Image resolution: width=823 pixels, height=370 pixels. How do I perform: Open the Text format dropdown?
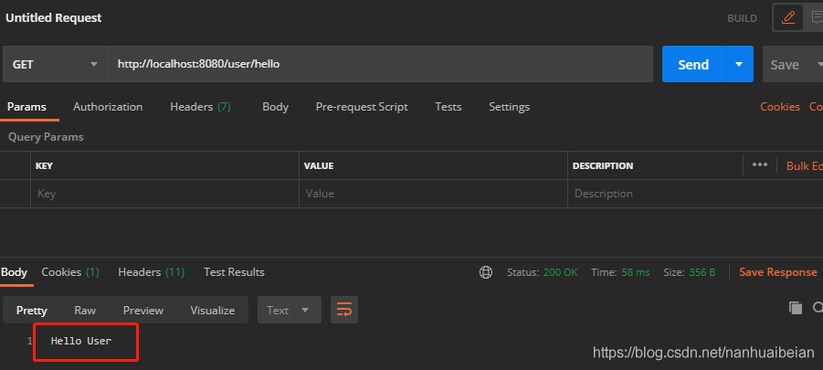[289, 310]
